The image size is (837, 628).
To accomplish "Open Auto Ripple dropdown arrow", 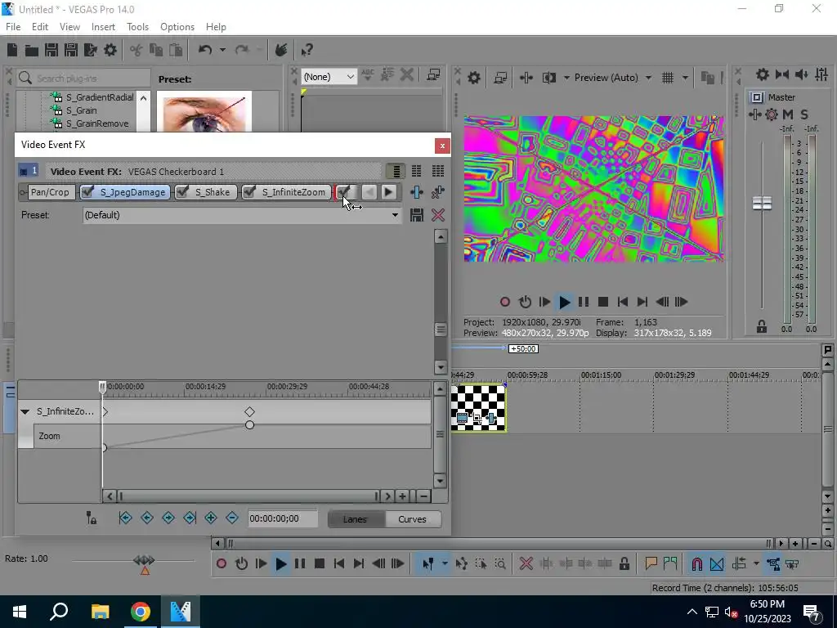I will (x=756, y=563).
